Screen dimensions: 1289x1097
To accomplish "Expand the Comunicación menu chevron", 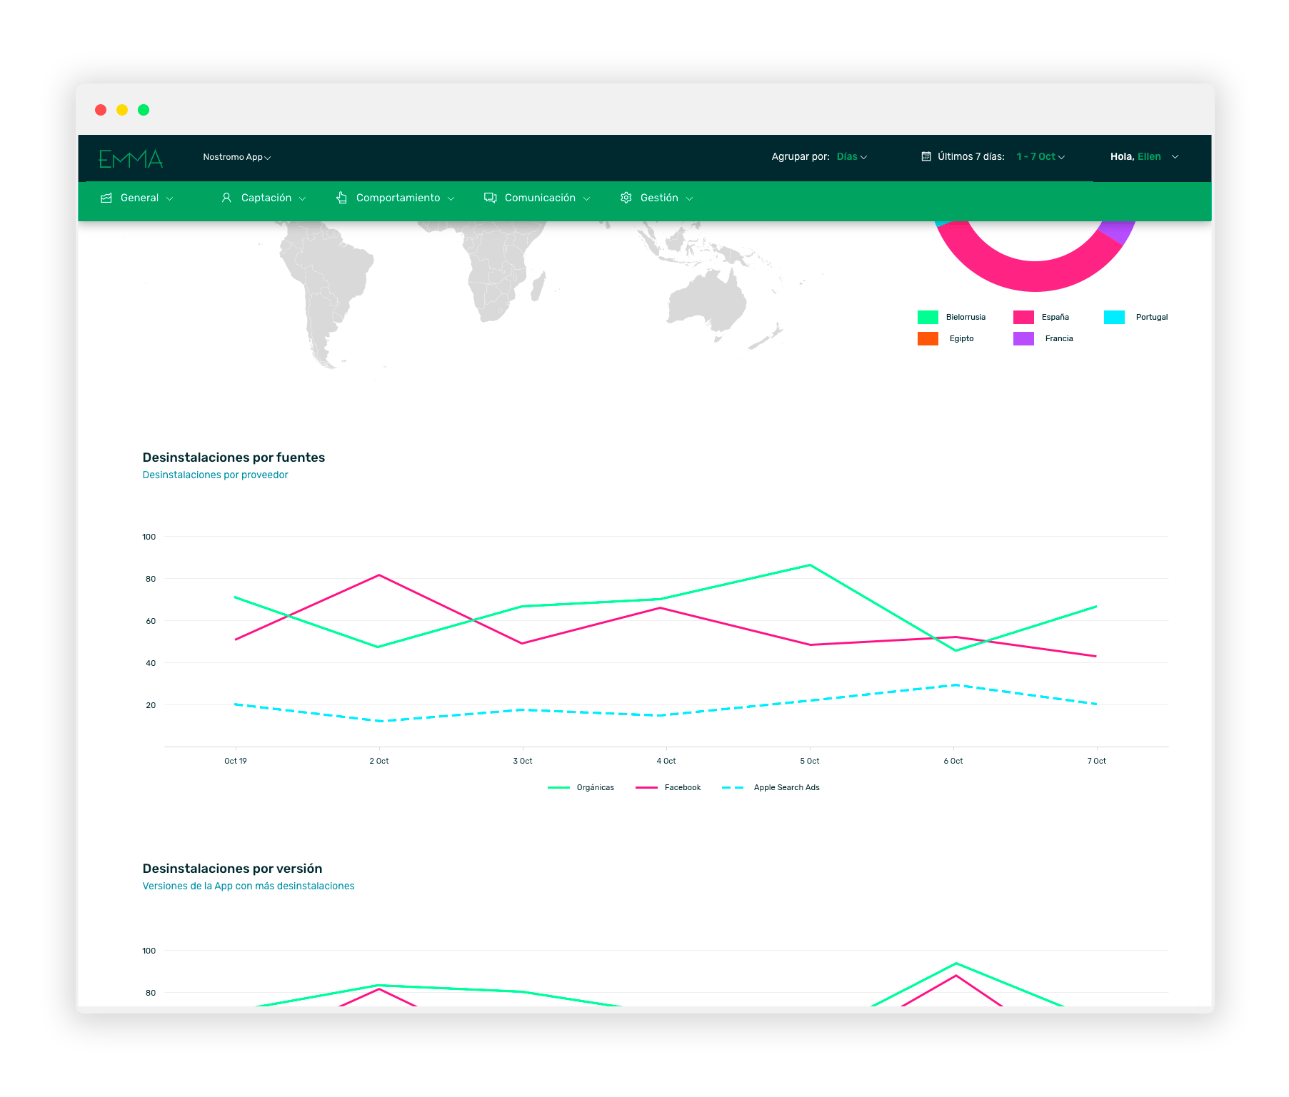I will point(587,198).
